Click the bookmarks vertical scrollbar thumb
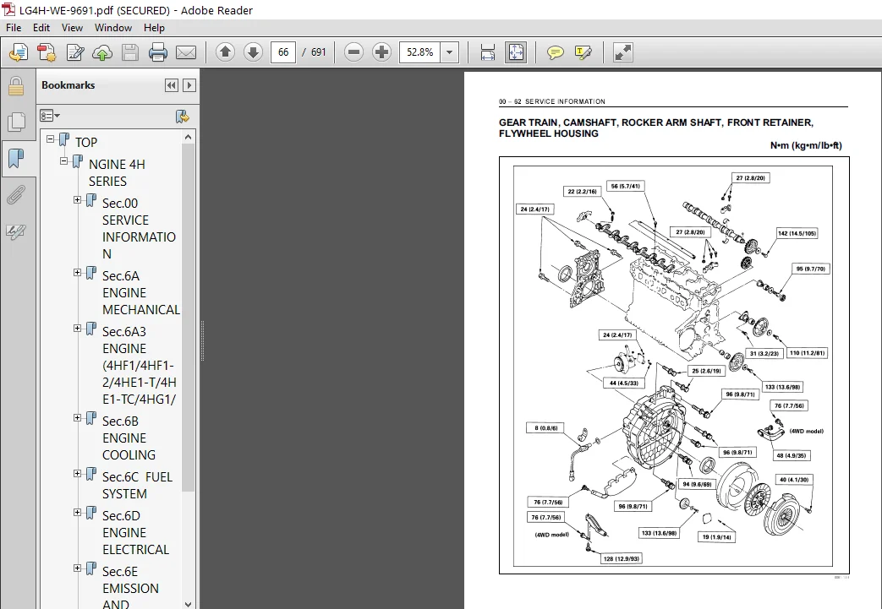882x609 pixels. 188,318
